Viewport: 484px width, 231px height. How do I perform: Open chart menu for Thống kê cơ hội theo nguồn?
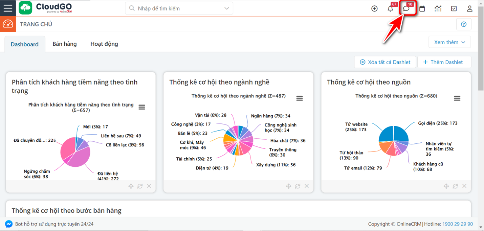(457, 98)
